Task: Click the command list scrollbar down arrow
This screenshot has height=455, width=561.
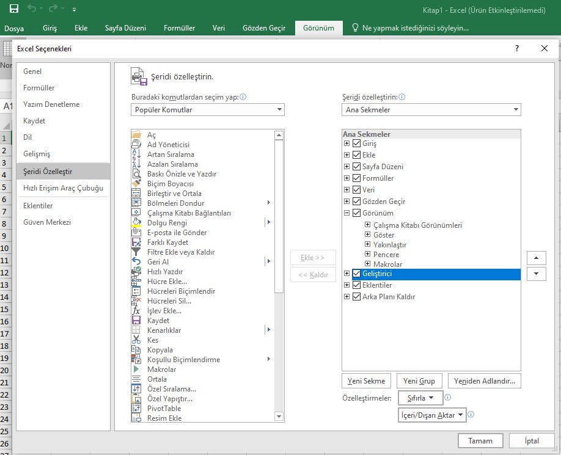Action: tap(279, 417)
